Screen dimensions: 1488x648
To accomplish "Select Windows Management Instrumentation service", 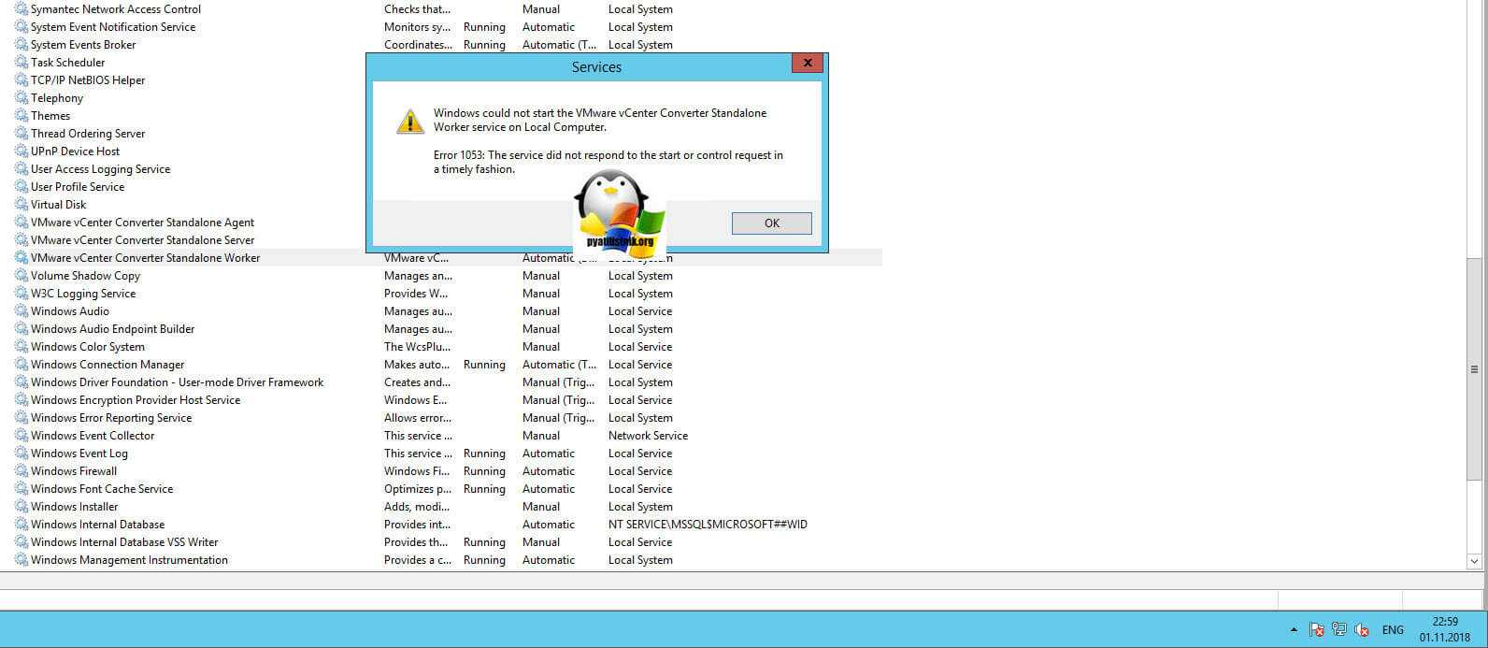I will [x=129, y=560].
